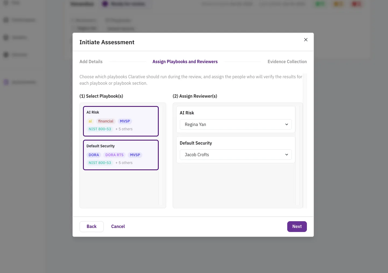Click the red "financial" tag
Screen dimensions: 388x273
[106, 121]
